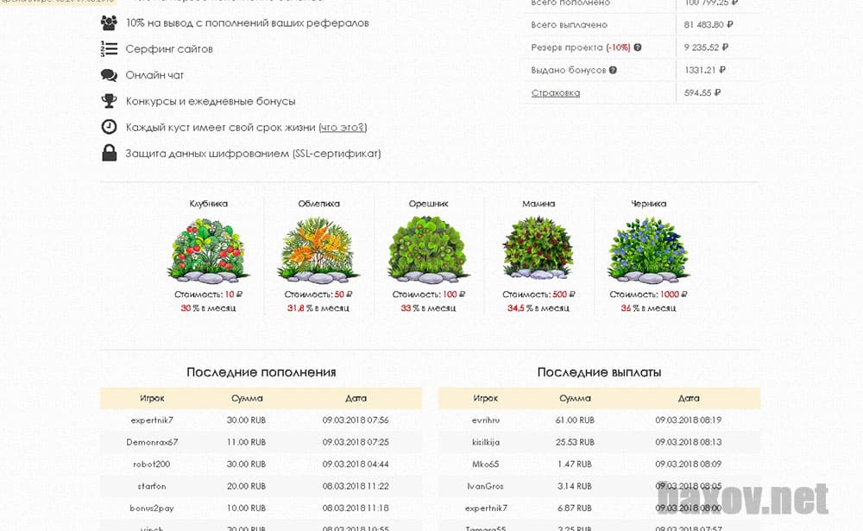Select the Орешник bush image
The height and width of the screenshot is (531, 863).
(x=428, y=250)
